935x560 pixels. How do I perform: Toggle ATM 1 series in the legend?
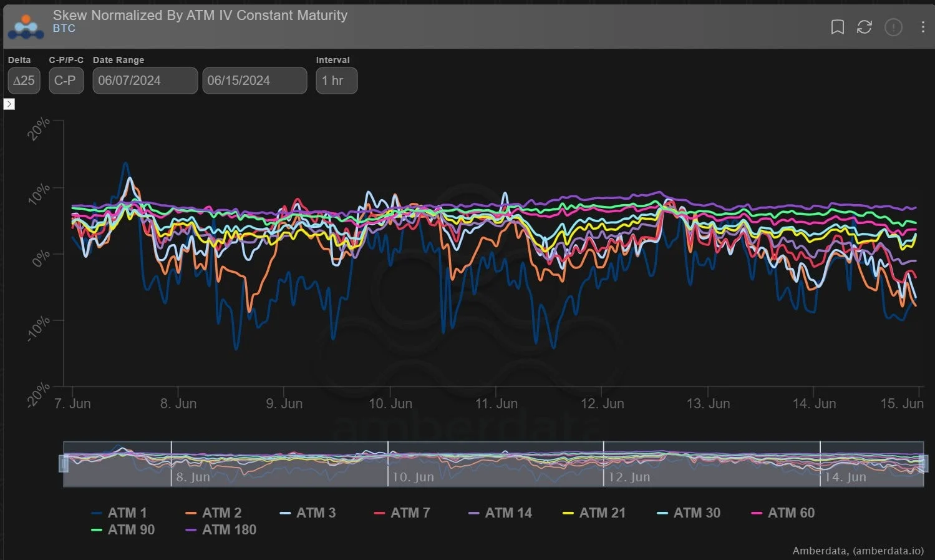(x=119, y=513)
